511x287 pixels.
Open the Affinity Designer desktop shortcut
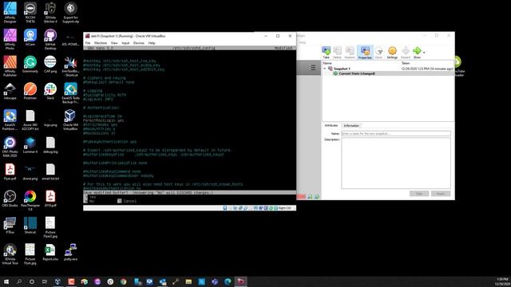10,12
